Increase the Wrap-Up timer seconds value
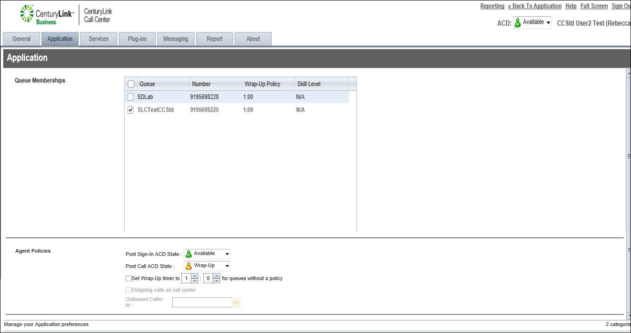Screen dimensions: 631x333 216,276
